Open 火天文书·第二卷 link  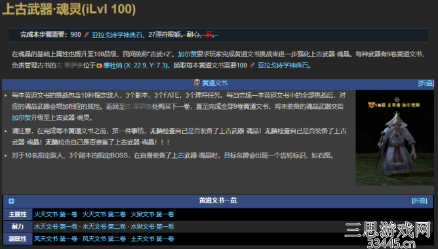104,214
